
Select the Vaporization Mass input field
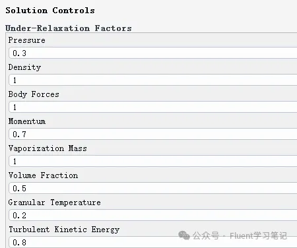(x=153, y=161)
